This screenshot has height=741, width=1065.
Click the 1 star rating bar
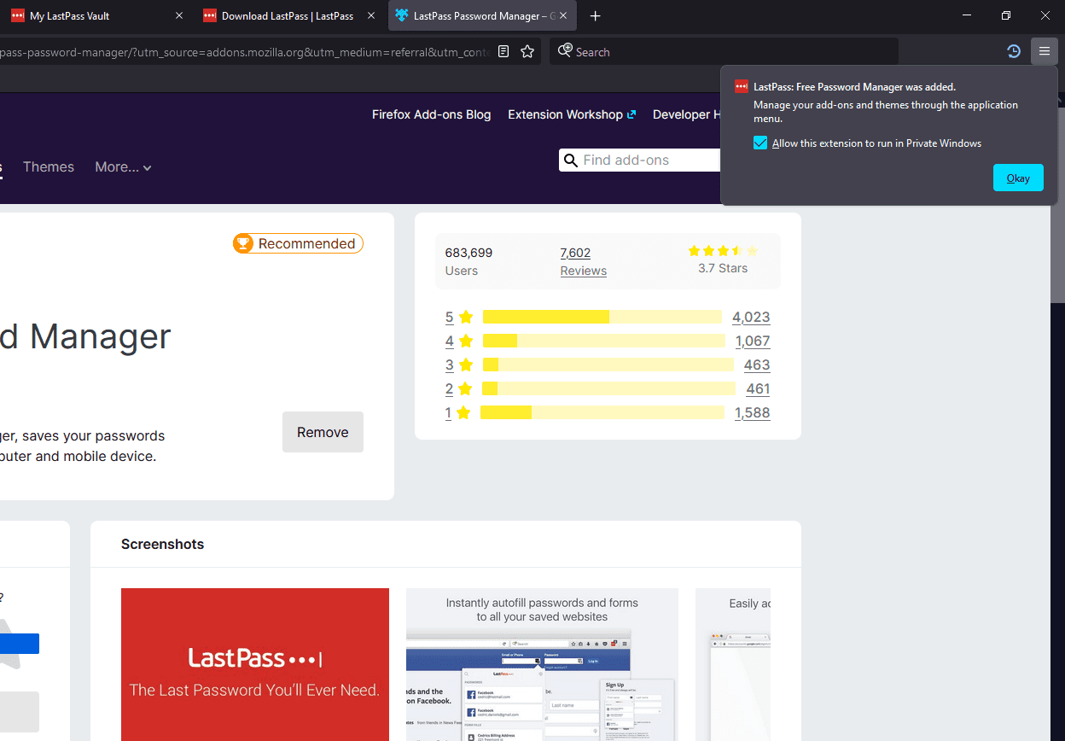coord(602,412)
